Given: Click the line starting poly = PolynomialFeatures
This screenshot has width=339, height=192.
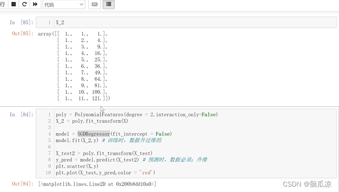Looking at the screenshot, I should point(137,115).
